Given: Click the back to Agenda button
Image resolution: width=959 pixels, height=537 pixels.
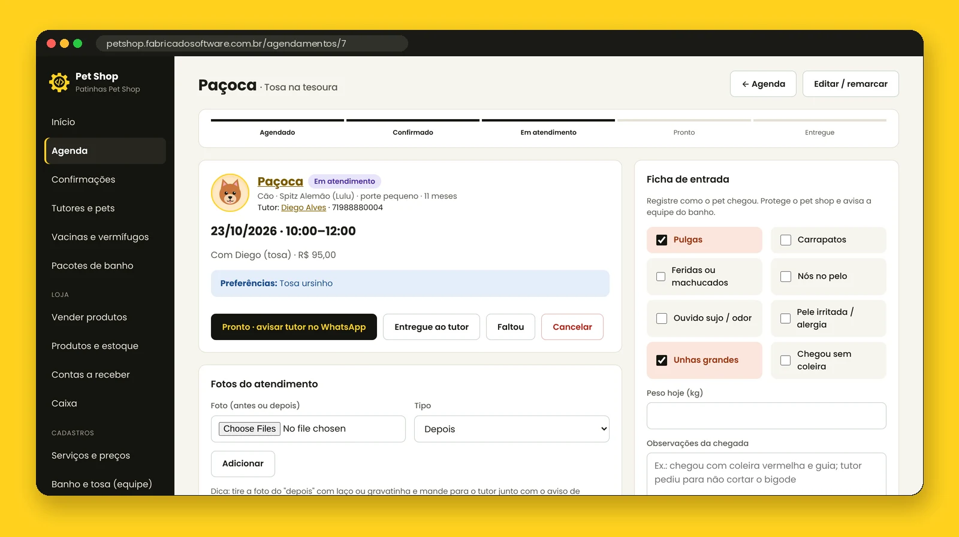Looking at the screenshot, I should click(763, 84).
